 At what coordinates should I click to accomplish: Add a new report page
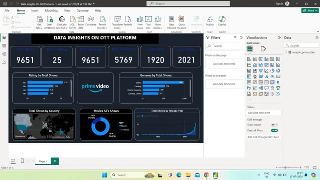click(55, 161)
